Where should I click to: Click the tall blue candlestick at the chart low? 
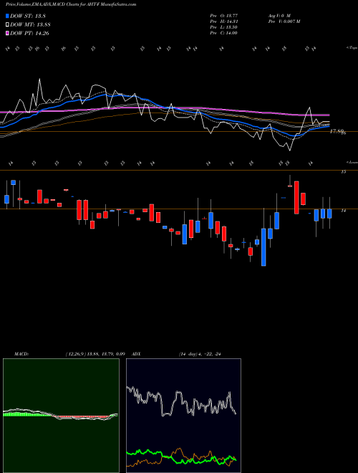click(263, 247)
